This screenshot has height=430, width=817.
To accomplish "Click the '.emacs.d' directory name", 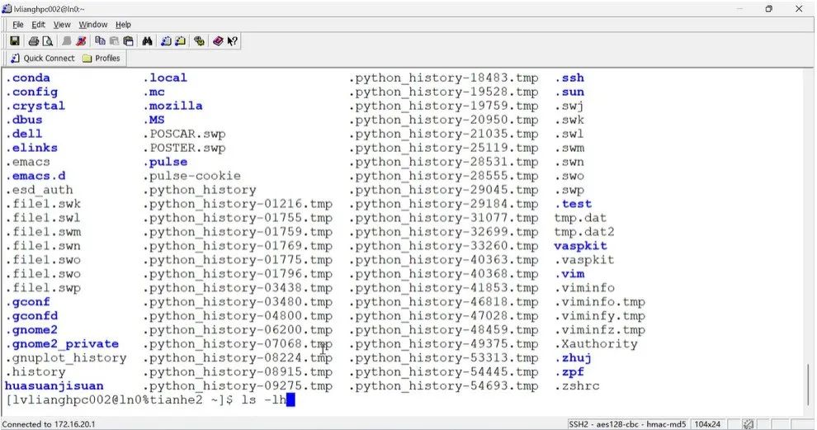I will pyautogui.click(x=35, y=176).
